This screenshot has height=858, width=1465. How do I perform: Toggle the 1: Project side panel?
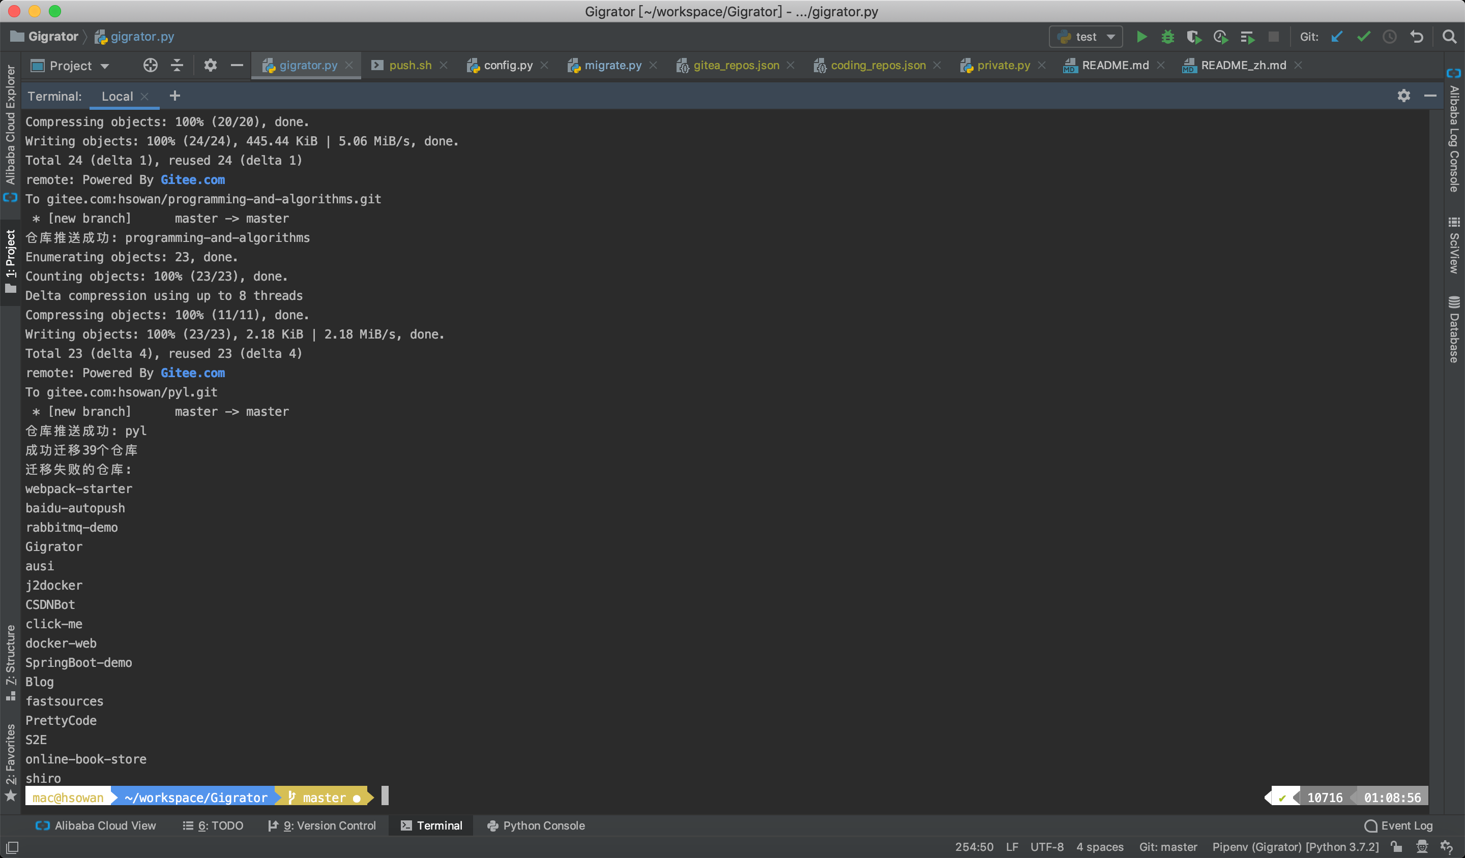11,260
